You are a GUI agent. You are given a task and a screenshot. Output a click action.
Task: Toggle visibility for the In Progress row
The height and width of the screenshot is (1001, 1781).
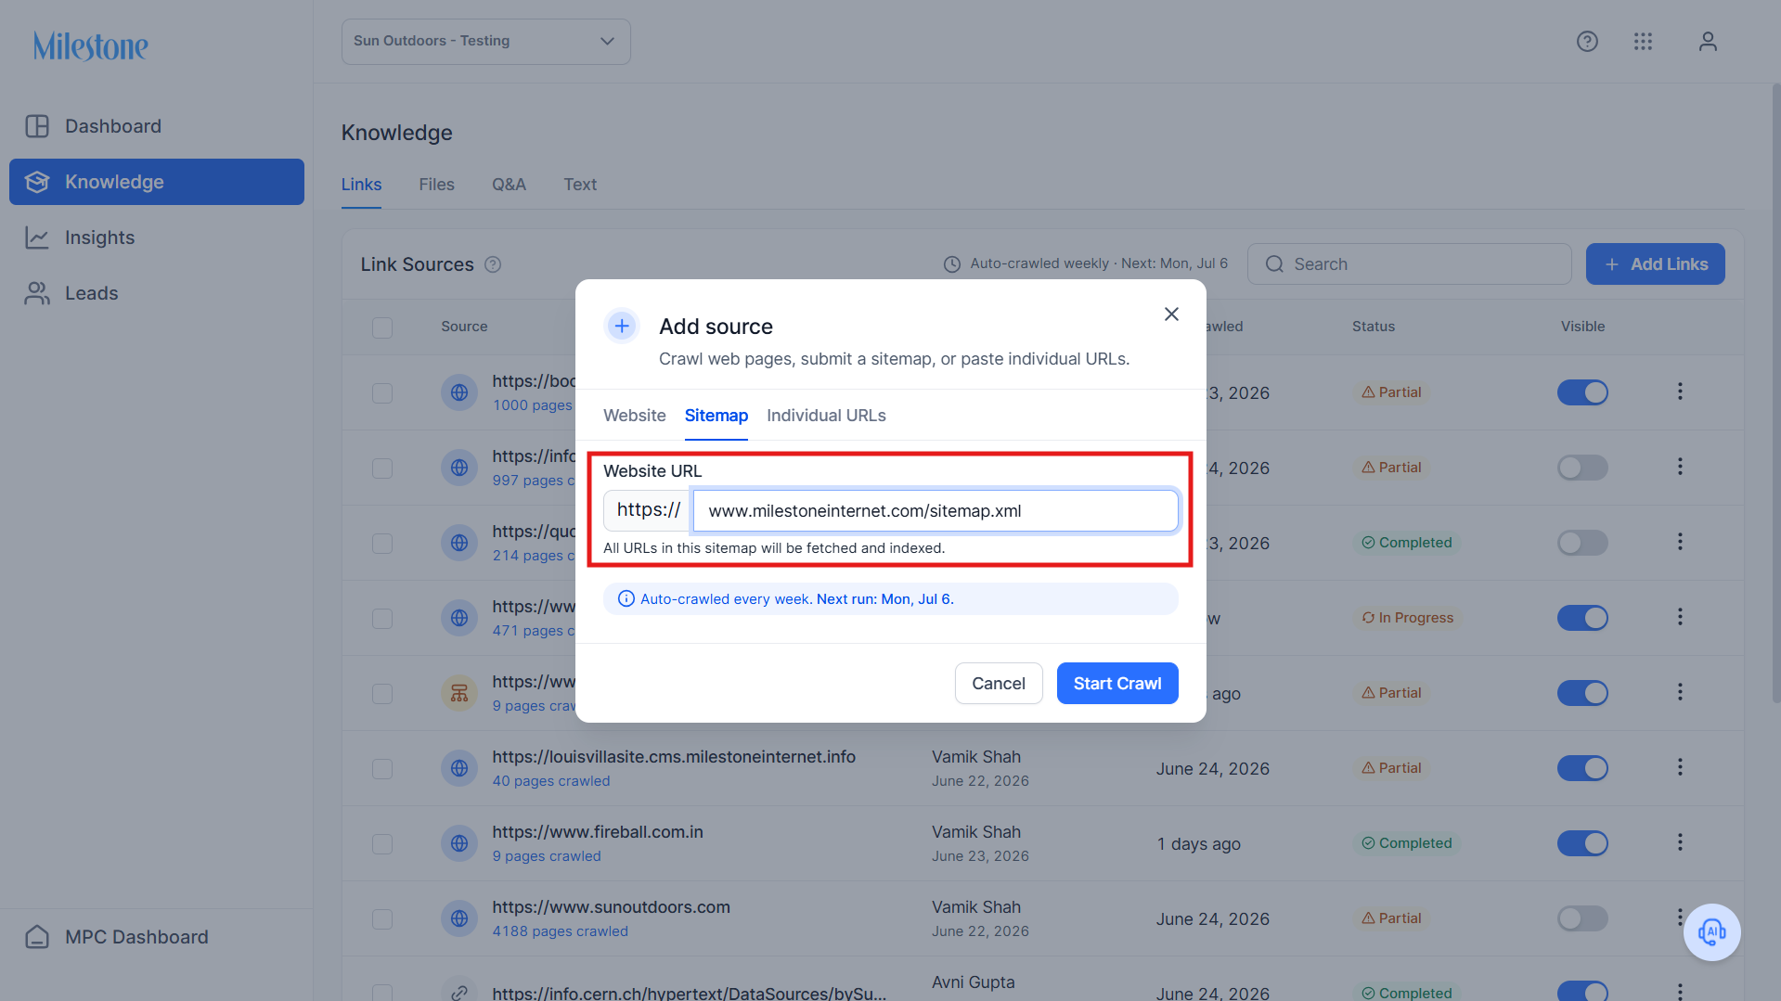[x=1582, y=618]
